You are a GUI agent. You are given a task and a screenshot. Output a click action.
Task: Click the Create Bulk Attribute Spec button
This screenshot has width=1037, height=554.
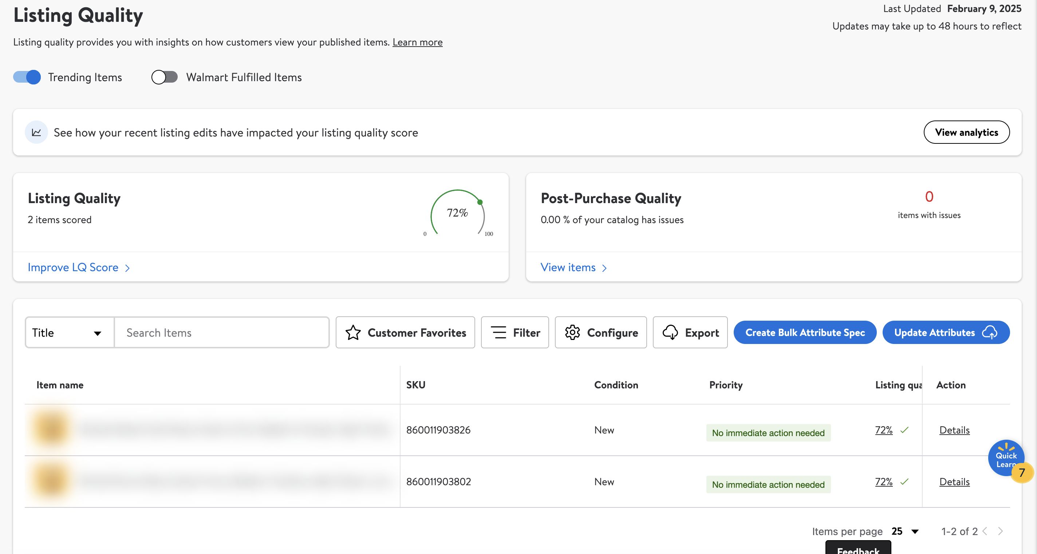[805, 333]
